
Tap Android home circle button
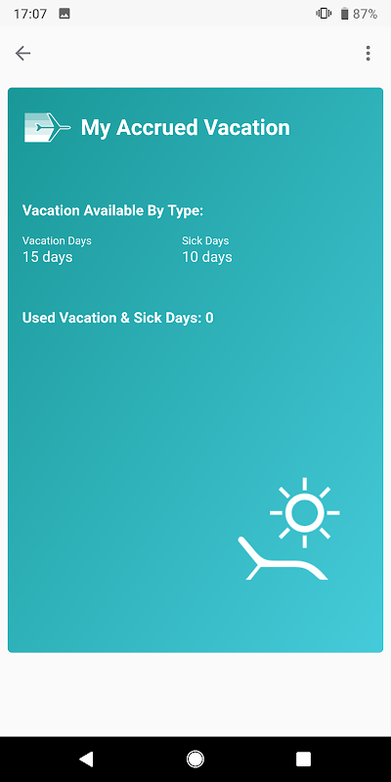click(195, 760)
